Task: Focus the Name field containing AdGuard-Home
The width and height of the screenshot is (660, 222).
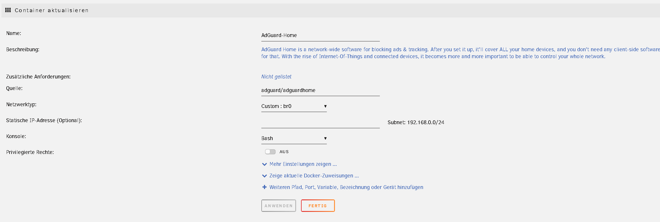Action: click(320, 35)
